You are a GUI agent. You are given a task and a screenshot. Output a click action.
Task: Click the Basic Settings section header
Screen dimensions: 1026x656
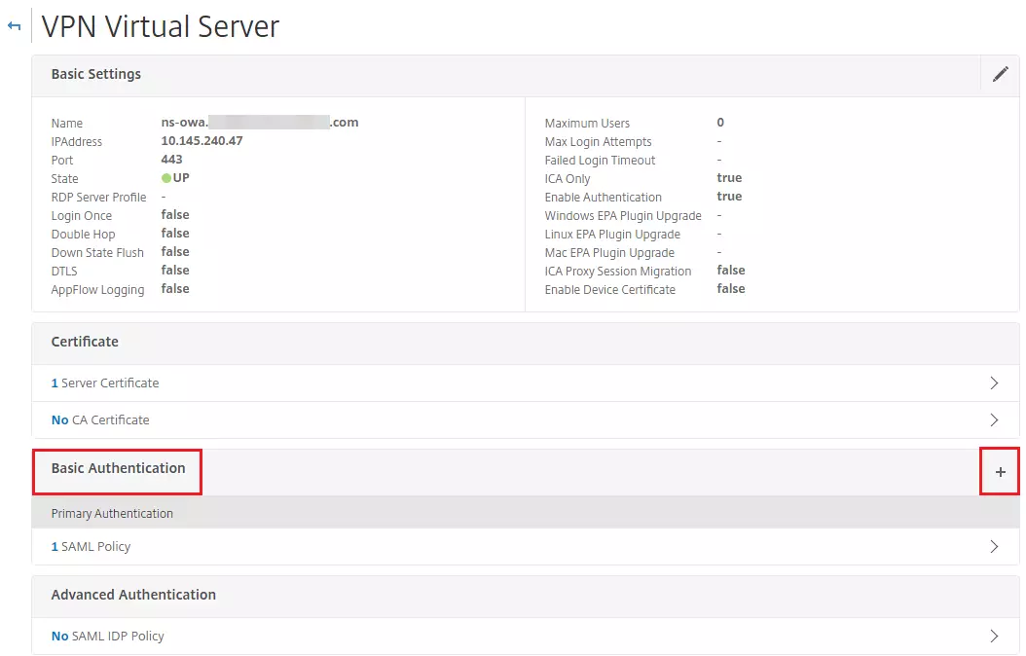click(95, 74)
